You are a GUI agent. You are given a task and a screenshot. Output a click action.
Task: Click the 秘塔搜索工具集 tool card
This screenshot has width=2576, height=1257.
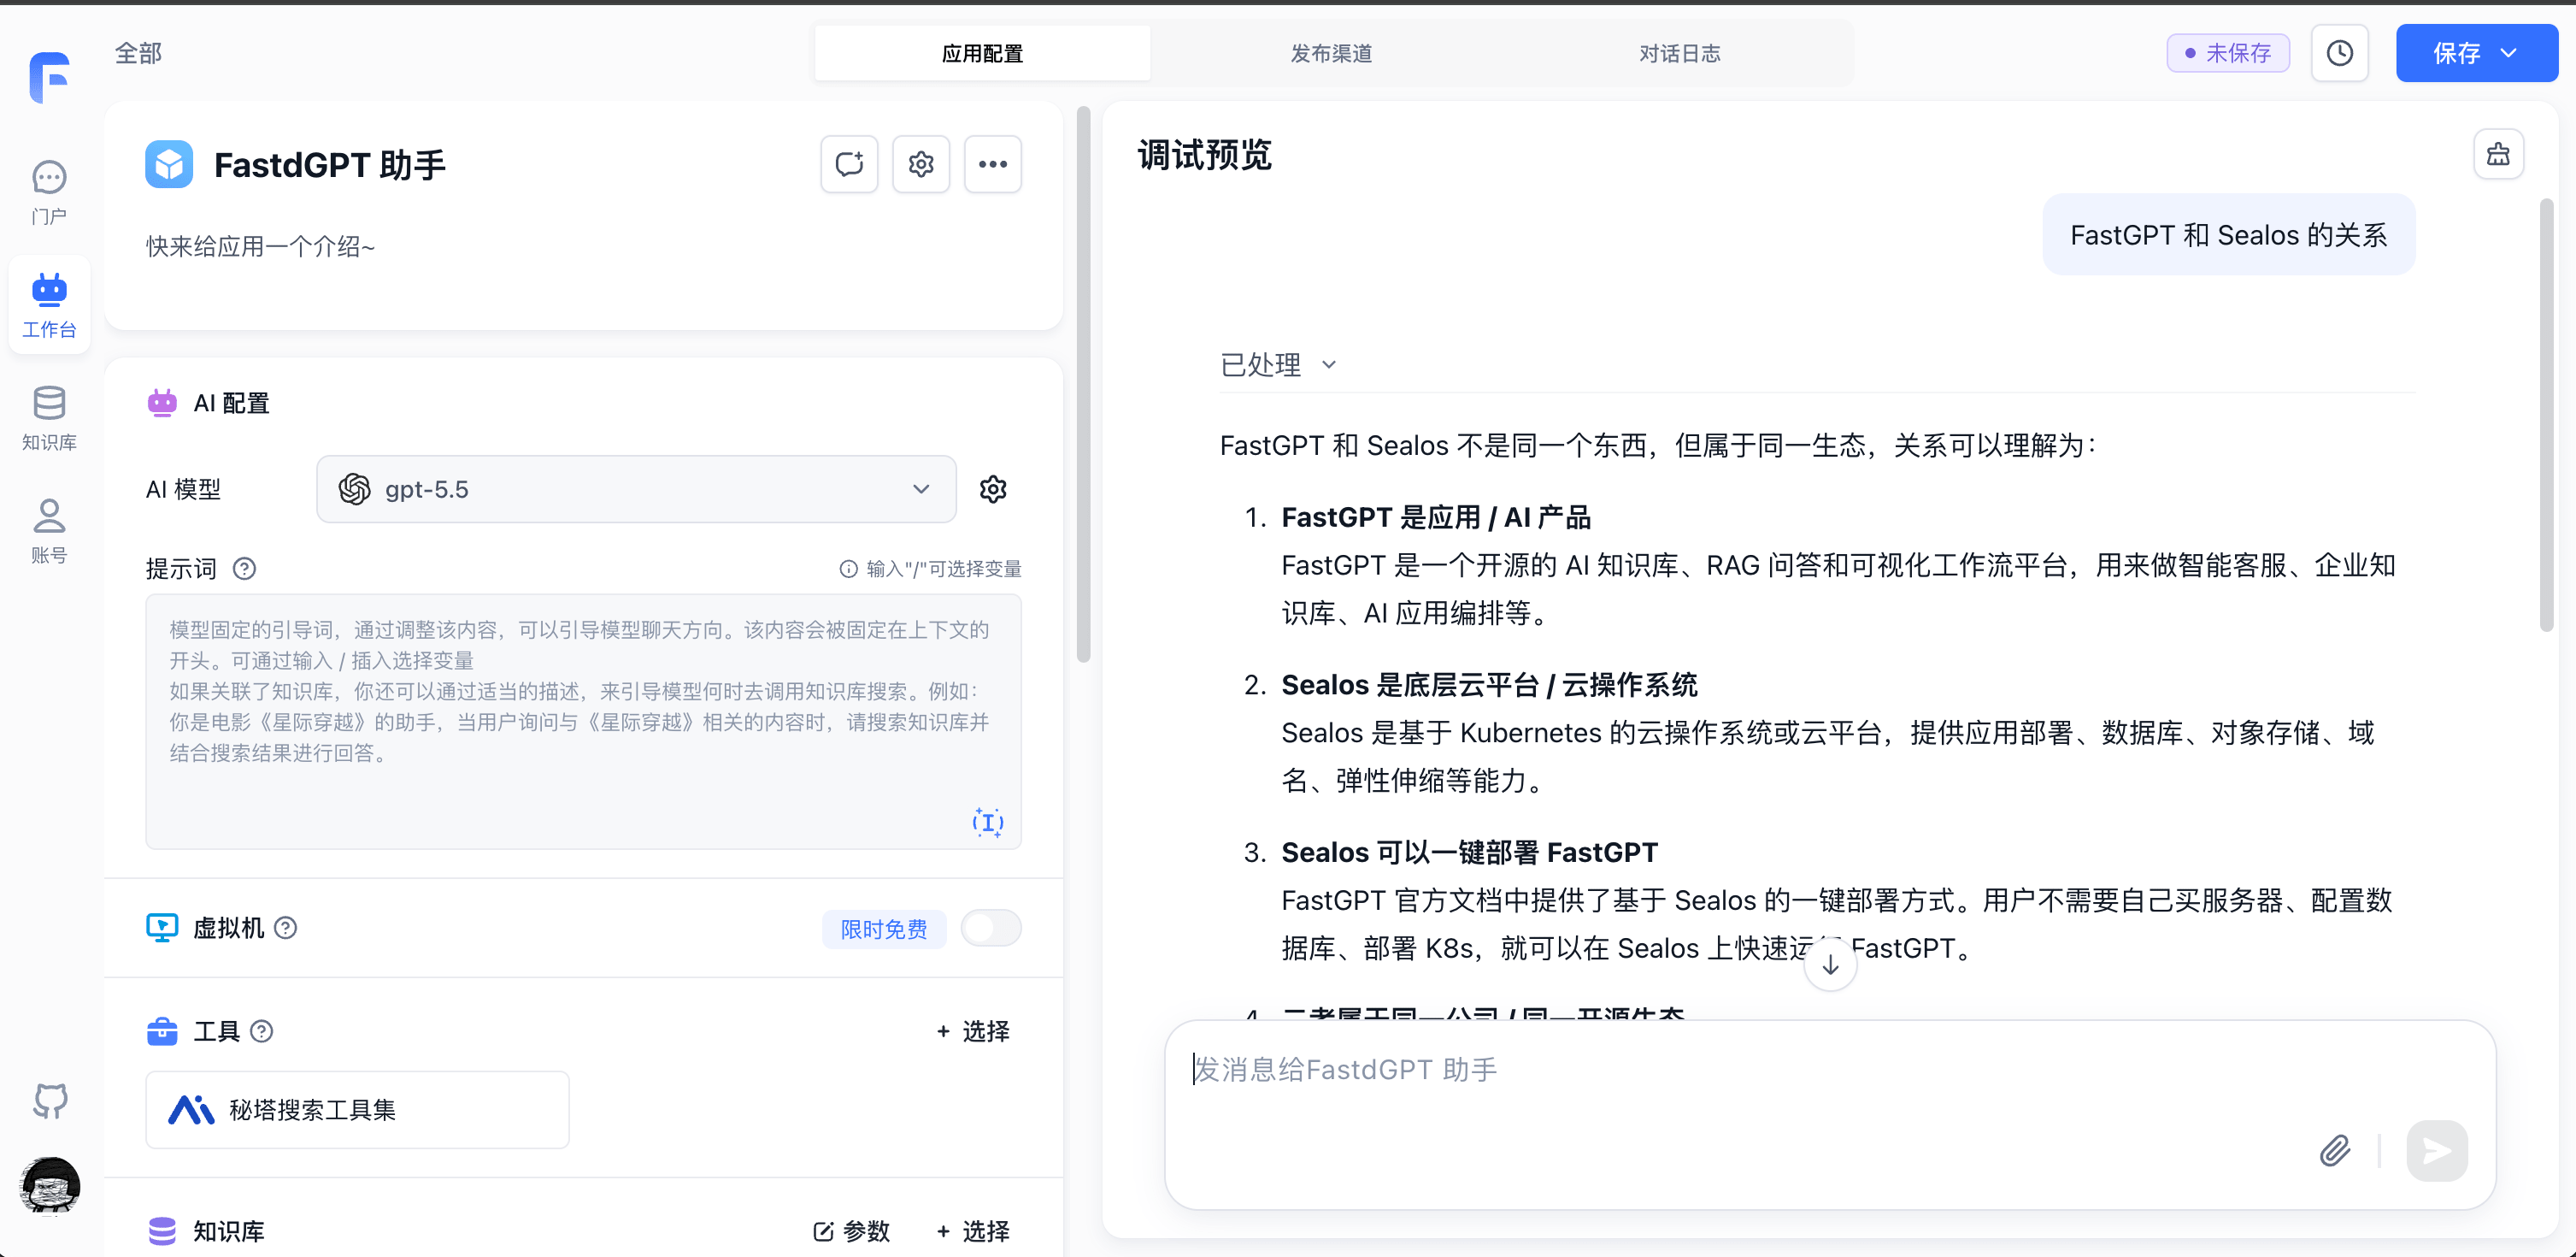[357, 1110]
